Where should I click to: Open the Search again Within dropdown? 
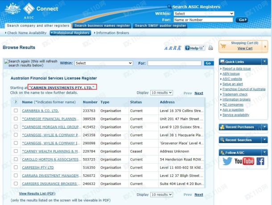104,63
